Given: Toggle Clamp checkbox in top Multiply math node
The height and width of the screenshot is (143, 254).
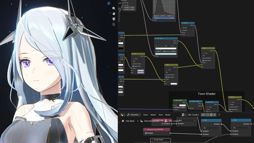Looking at the screenshot, I should pyautogui.click(x=183, y=30).
